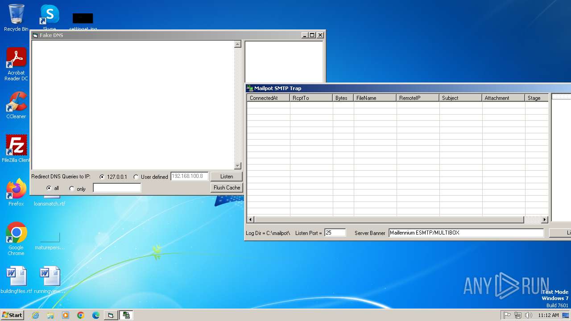Screen dimensions: 571x321
Task: Launch FileZilla Client shortcut
Action: tap(16, 148)
